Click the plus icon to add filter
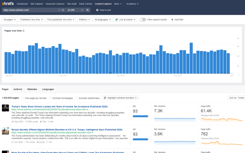Viewport: 245px width, 153px height. [x=172, y=20]
